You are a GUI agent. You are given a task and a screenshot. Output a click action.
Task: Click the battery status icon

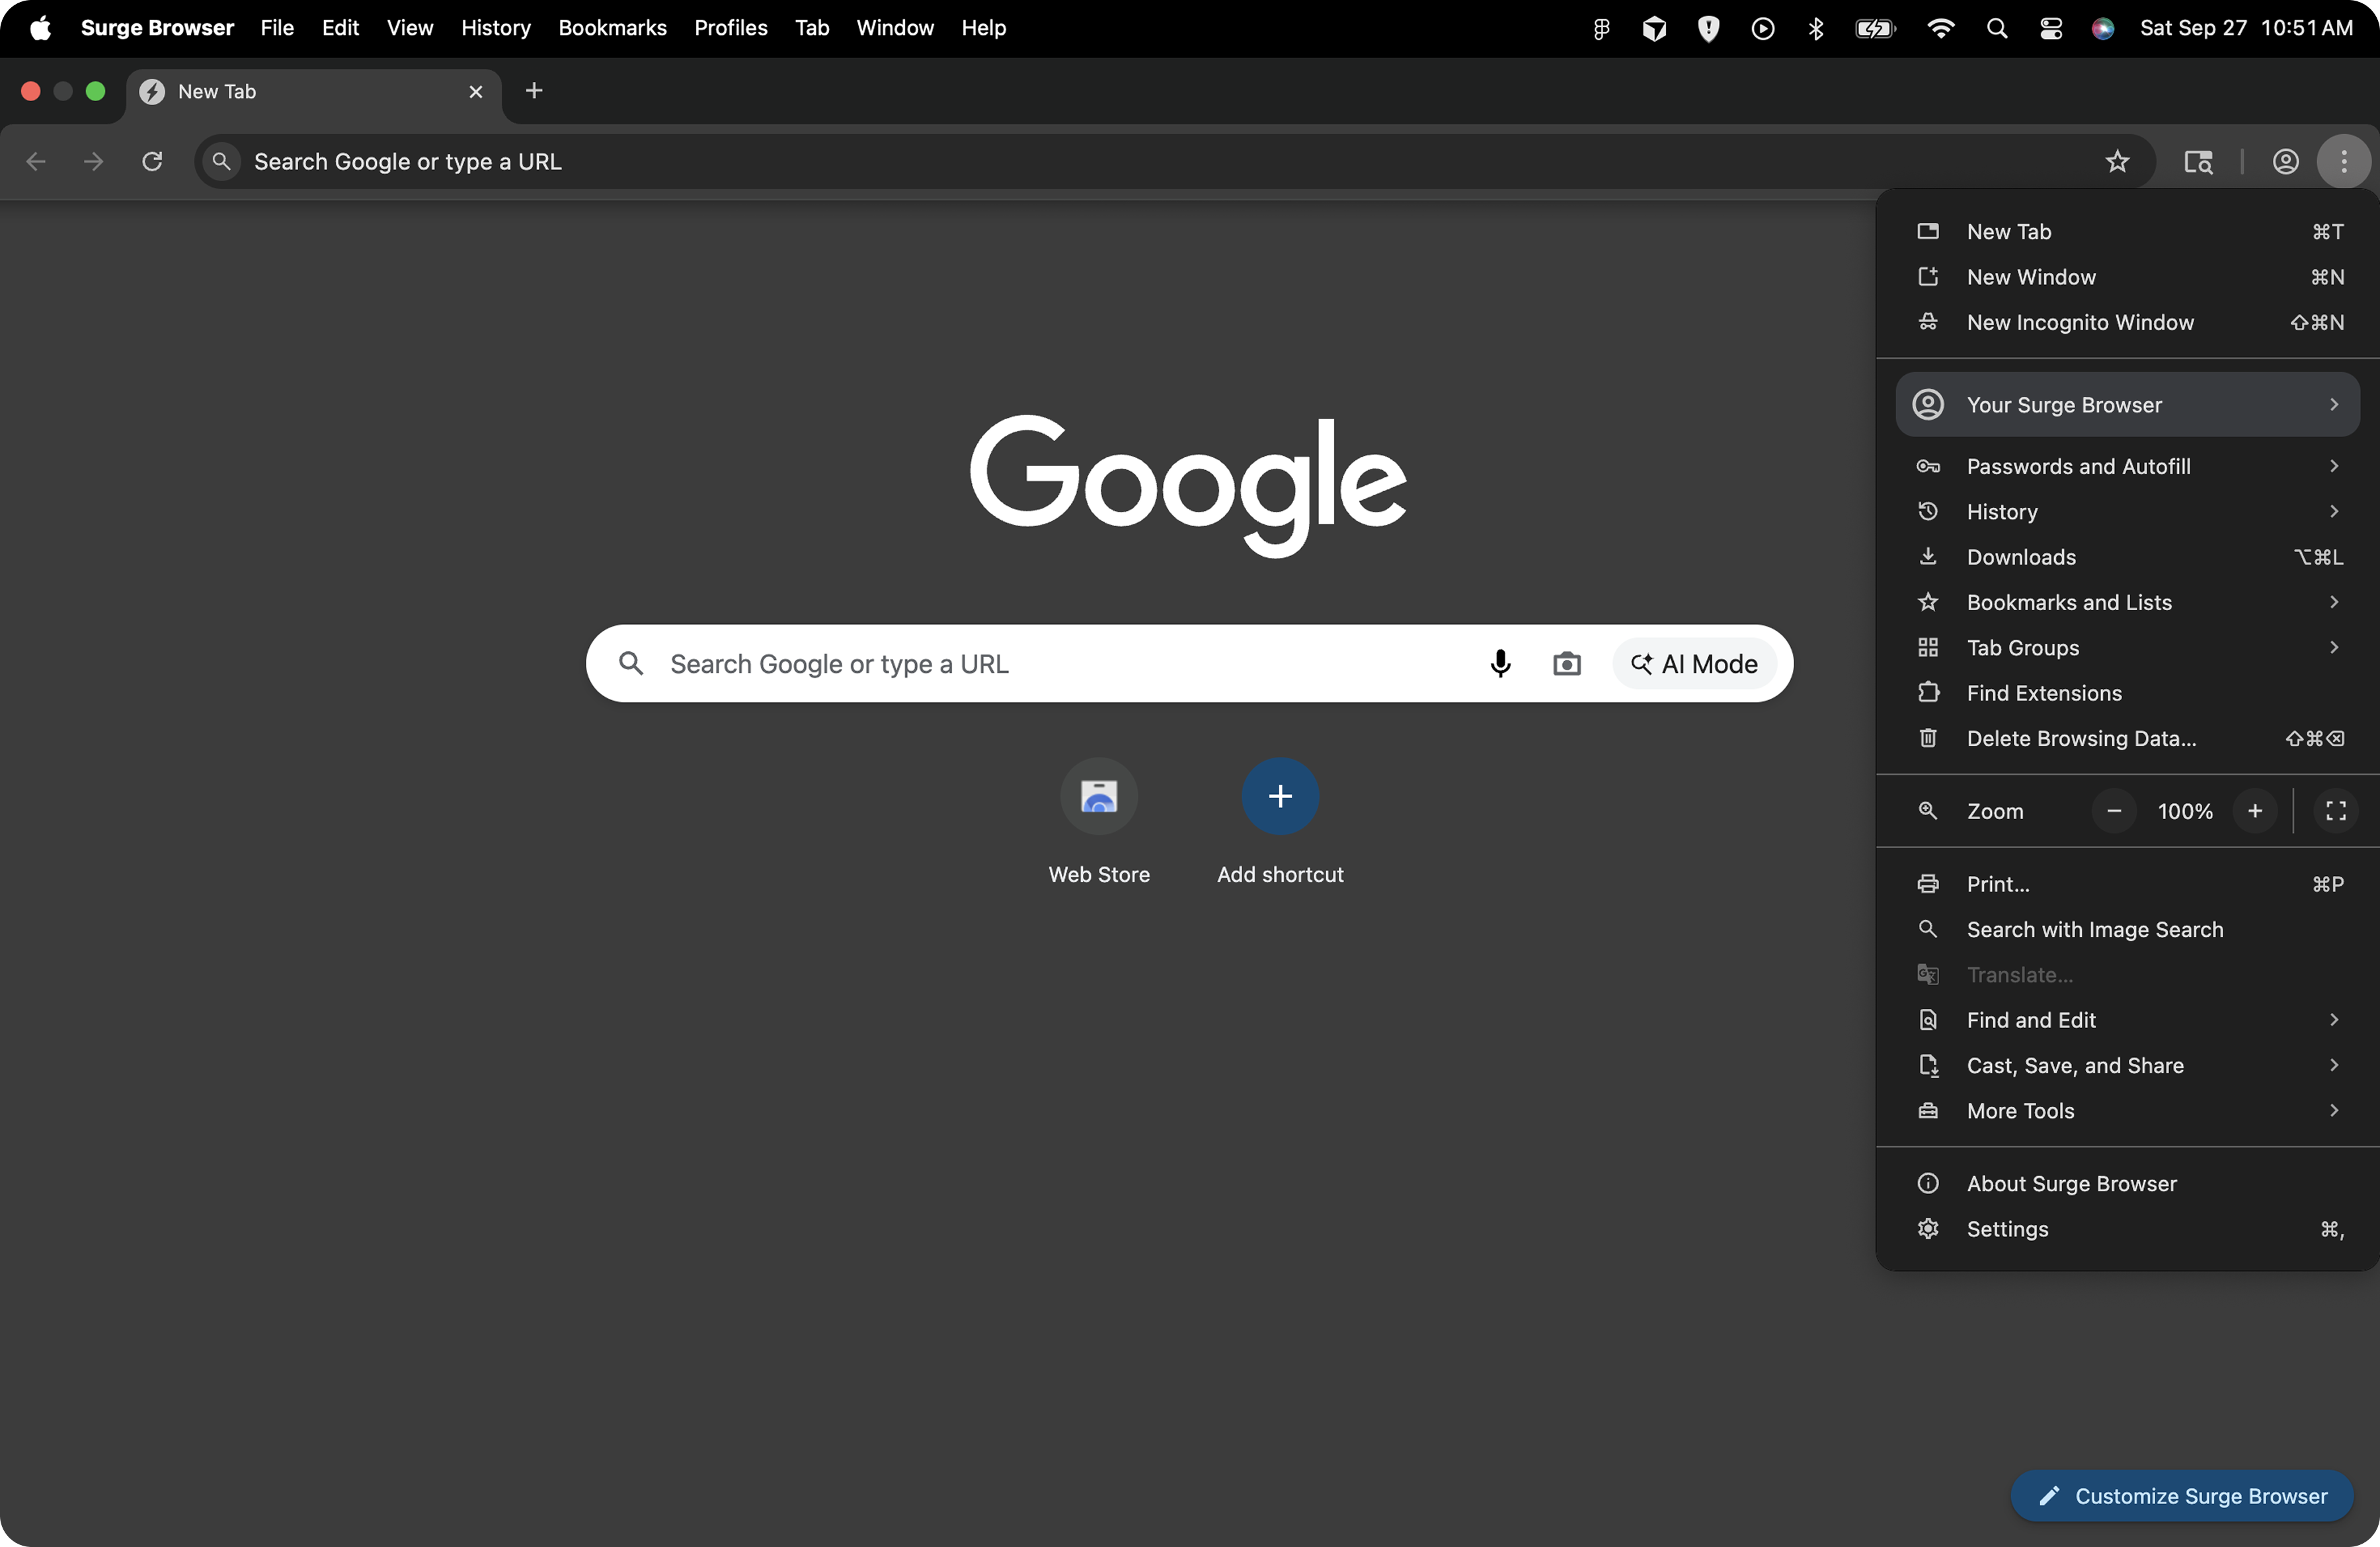coord(1875,28)
